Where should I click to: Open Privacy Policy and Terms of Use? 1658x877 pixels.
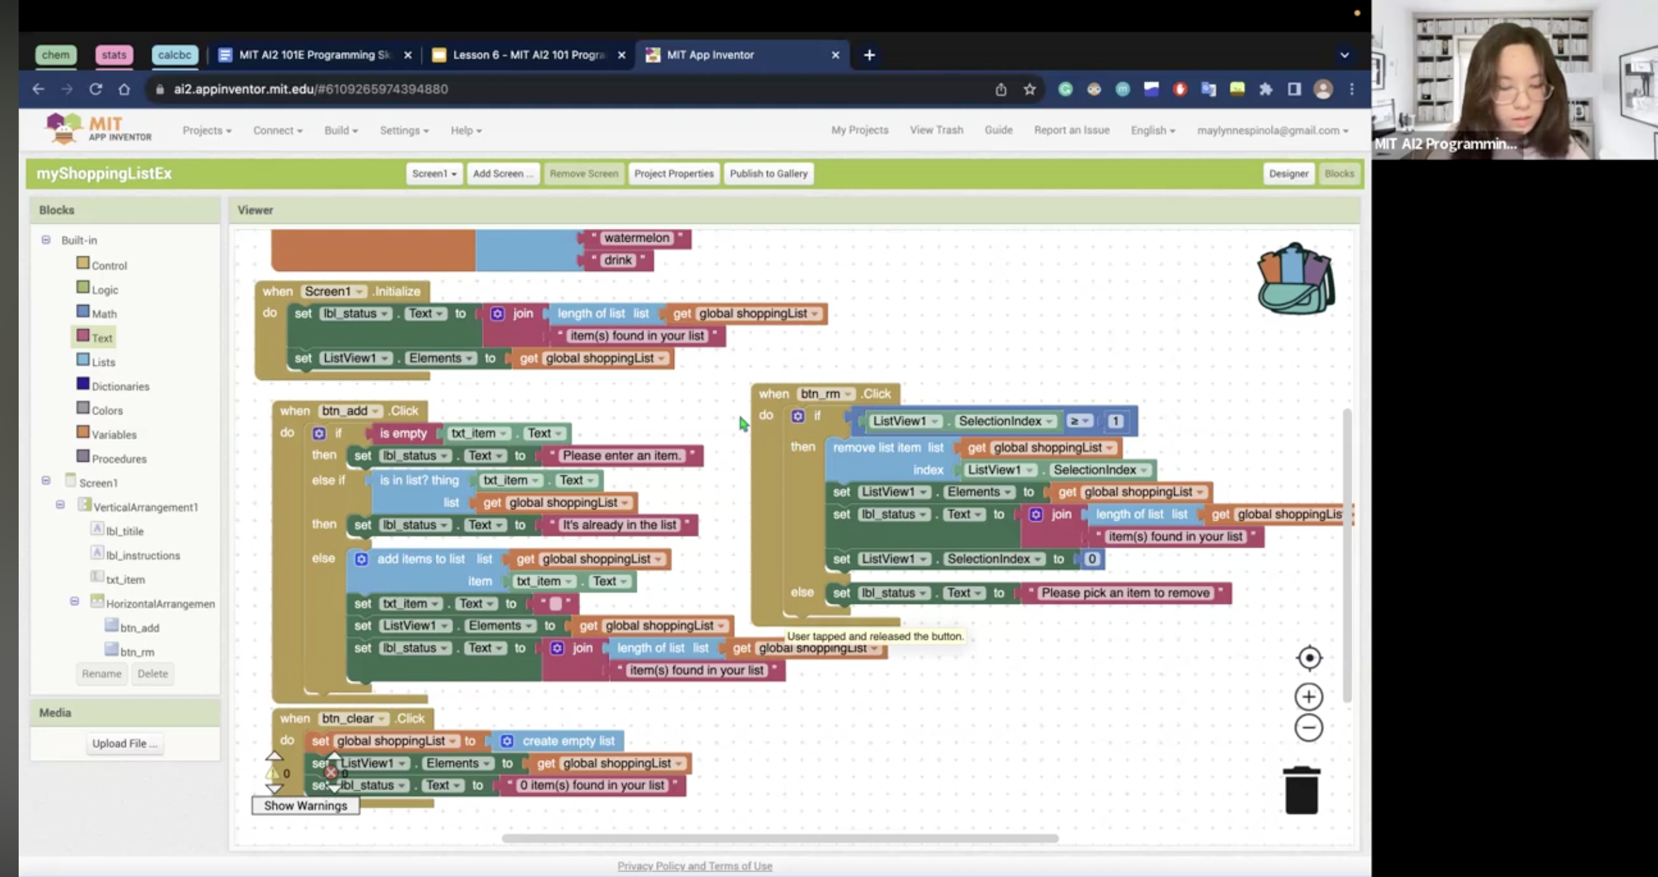click(x=694, y=866)
